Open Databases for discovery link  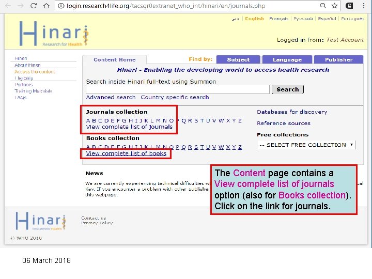[x=292, y=112]
